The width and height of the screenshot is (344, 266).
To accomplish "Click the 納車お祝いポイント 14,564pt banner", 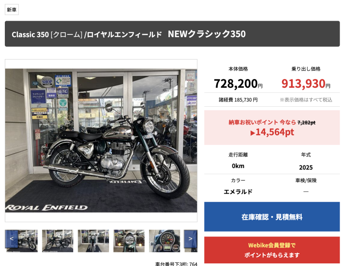I will pos(272,127).
